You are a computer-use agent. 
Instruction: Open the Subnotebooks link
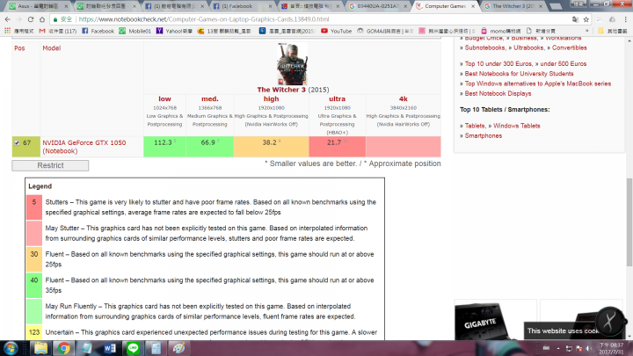click(x=485, y=47)
